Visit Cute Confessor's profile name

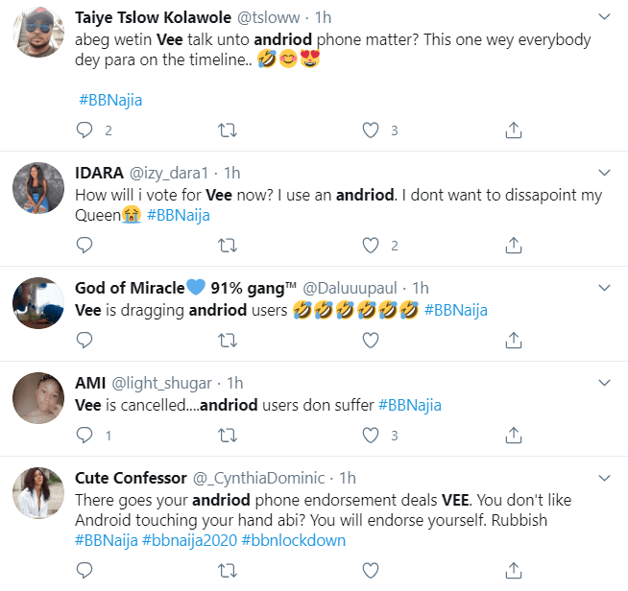(129, 478)
